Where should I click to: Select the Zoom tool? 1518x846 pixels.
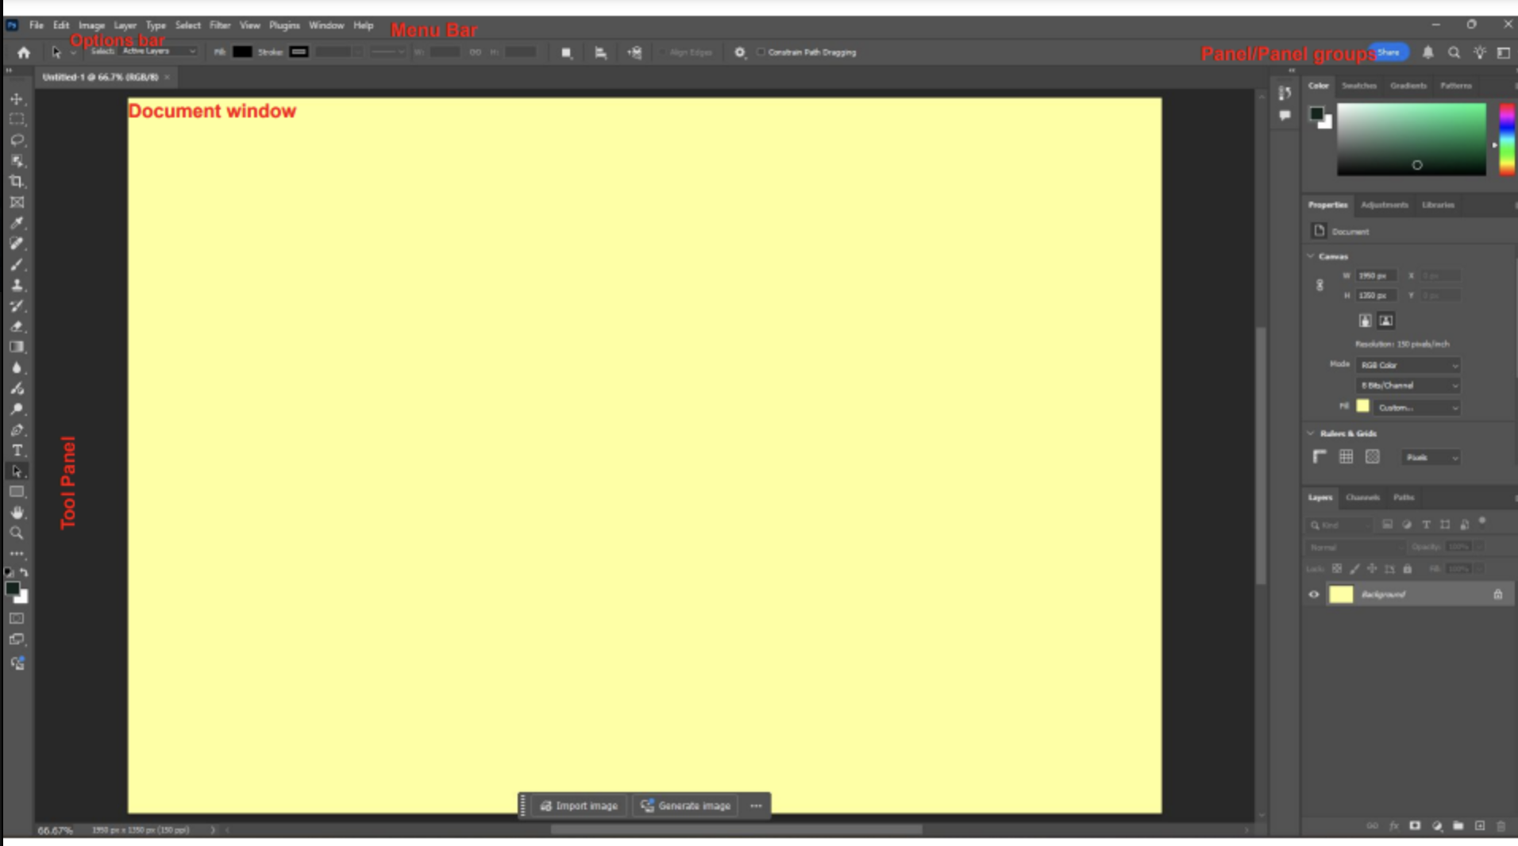17,533
